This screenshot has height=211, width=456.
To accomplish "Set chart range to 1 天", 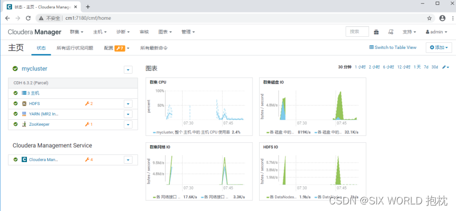I will point(417,67).
